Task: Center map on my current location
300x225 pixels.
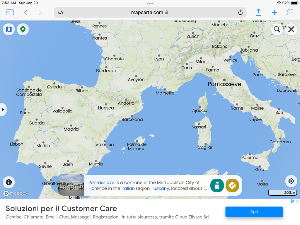Action: pos(291,181)
